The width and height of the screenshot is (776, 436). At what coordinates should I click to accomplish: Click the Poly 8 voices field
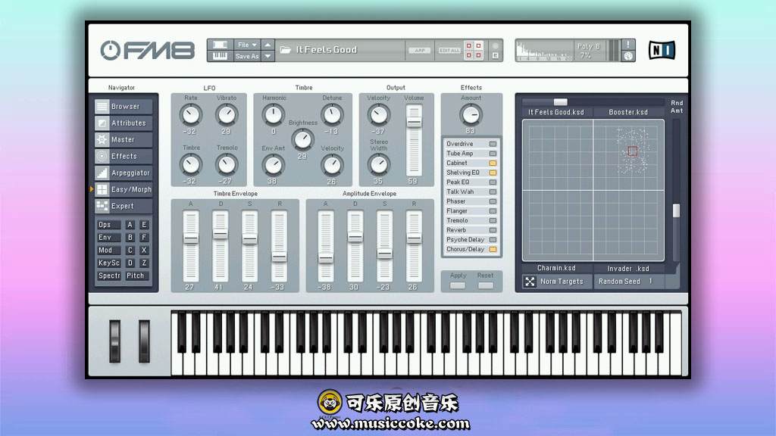pyautogui.click(x=588, y=46)
